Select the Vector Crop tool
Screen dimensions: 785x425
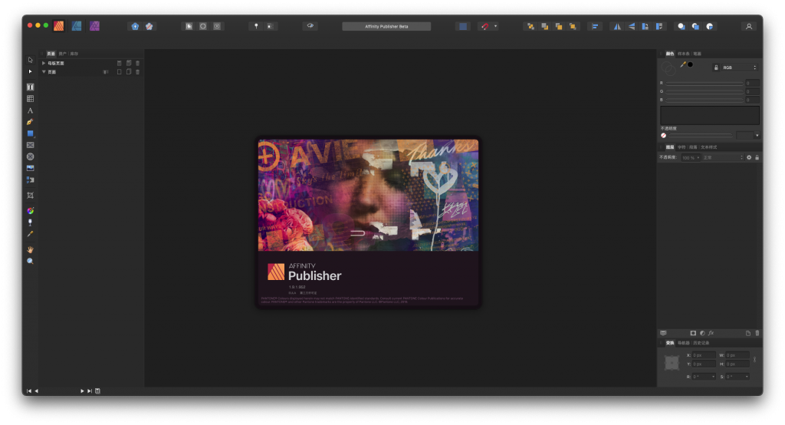(x=30, y=196)
